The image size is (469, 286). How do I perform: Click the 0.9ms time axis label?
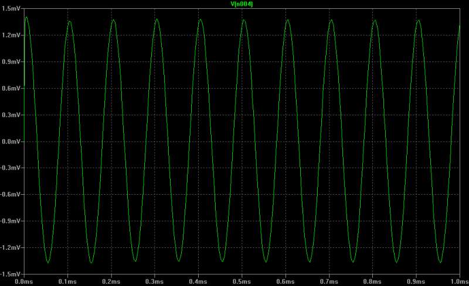[416, 281]
